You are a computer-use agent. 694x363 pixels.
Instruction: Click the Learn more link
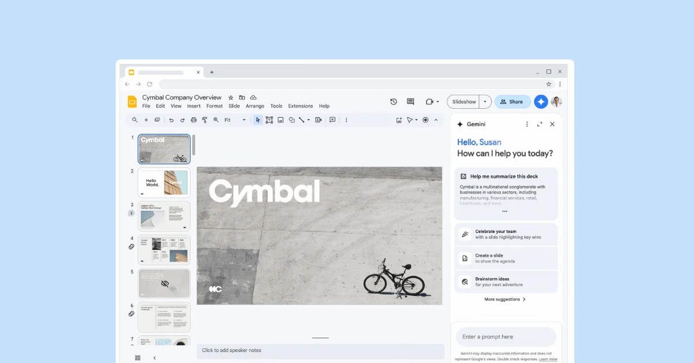point(548,360)
